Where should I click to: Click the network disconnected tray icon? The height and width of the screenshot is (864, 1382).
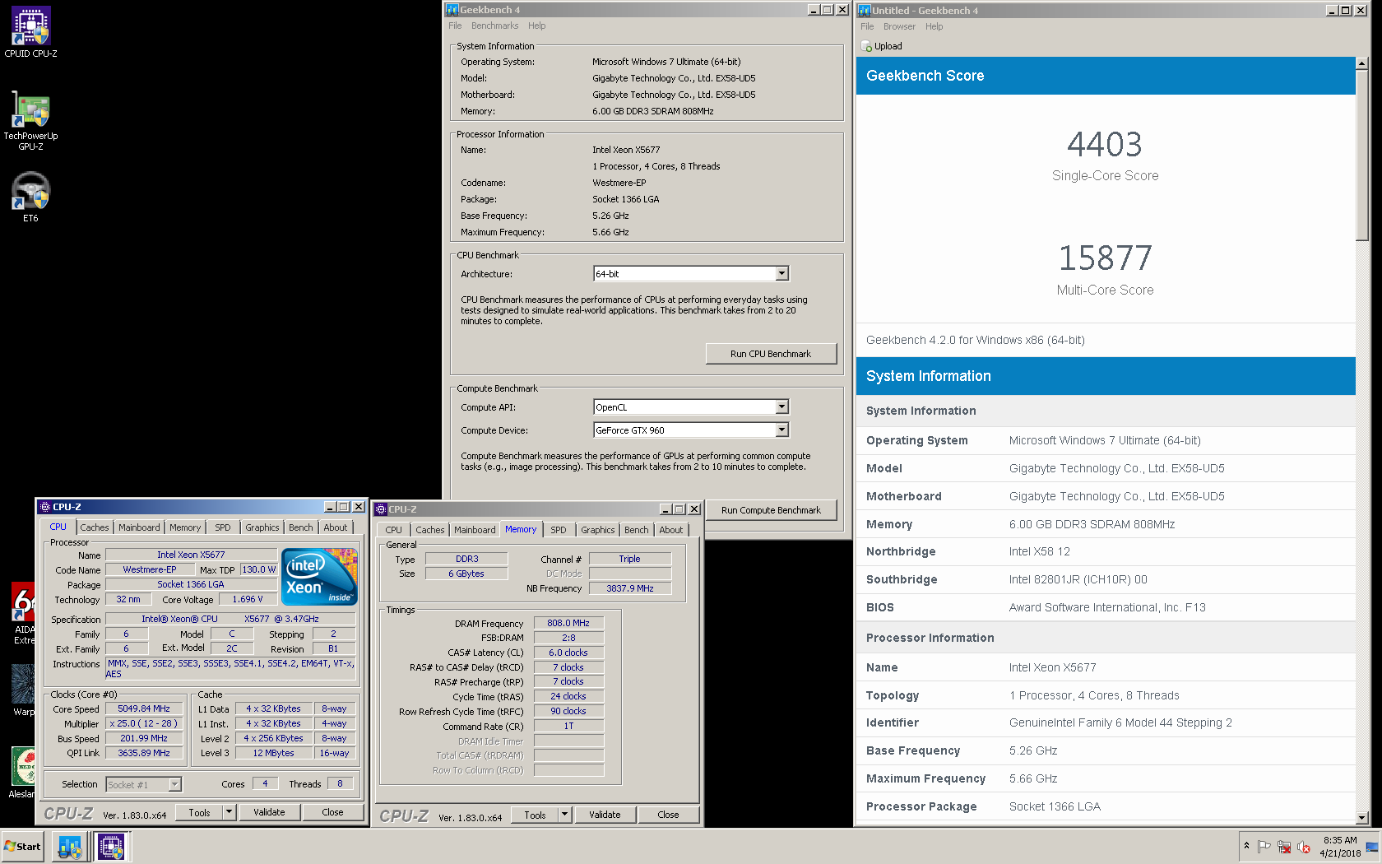[x=1284, y=847]
